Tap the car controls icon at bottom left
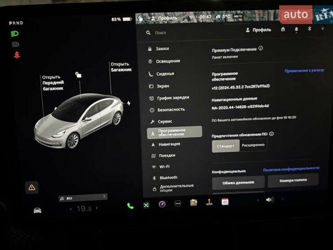Image resolution: width=333 pixels, height=250 pixels. click(37, 210)
